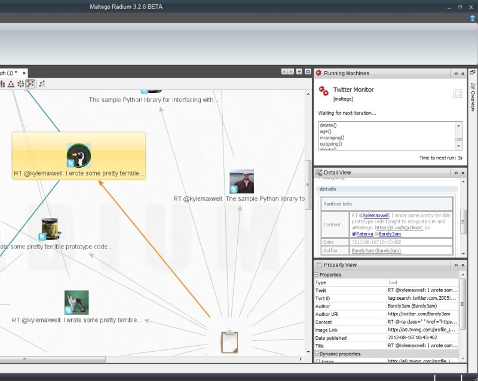
Task: Click Twitter badge on handstand node
Action: click(69, 311)
